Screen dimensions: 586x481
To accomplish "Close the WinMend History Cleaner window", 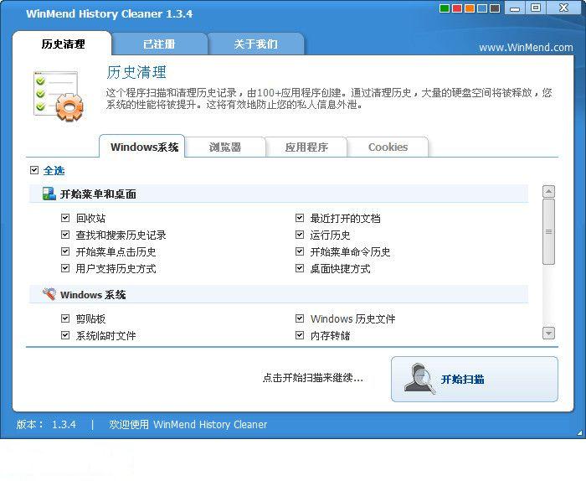I will (x=563, y=8).
